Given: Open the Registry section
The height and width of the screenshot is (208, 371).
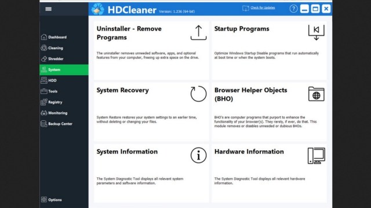Looking at the screenshot, I should 55,102.
